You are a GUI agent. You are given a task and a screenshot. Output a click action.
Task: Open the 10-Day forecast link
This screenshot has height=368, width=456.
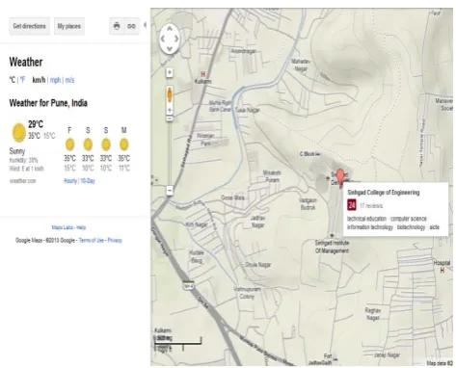(88, 181)
